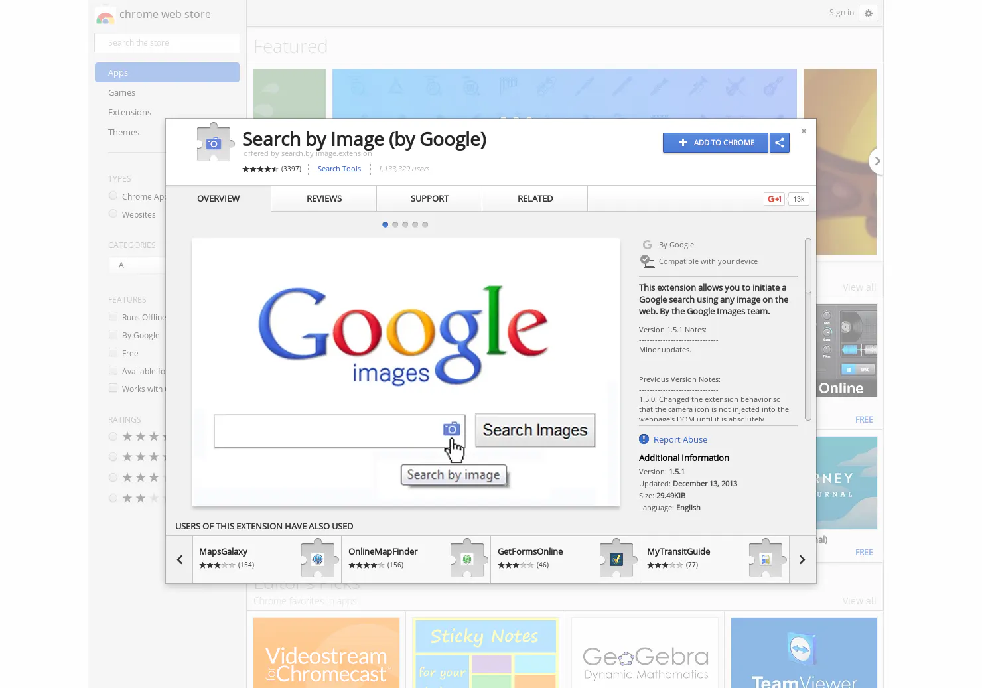Image resolution: width=982 pixels, height=688 pixels.
Task: Click the GetFormsOnline extension name
Action: coord(530,551)
